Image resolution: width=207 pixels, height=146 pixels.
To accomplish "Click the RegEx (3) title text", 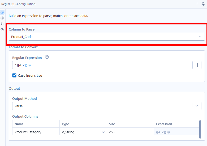I will coord(8,4).
